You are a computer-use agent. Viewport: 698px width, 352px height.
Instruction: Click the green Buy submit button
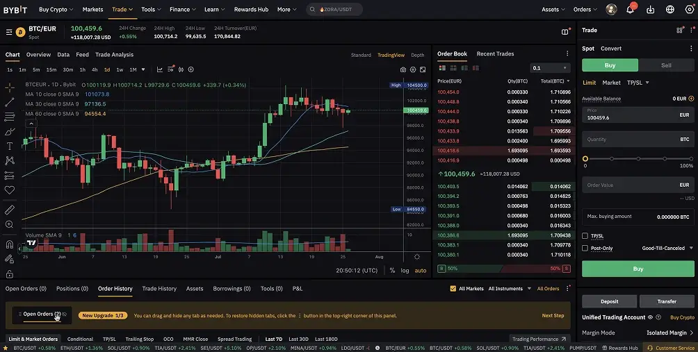coord(638,269)
